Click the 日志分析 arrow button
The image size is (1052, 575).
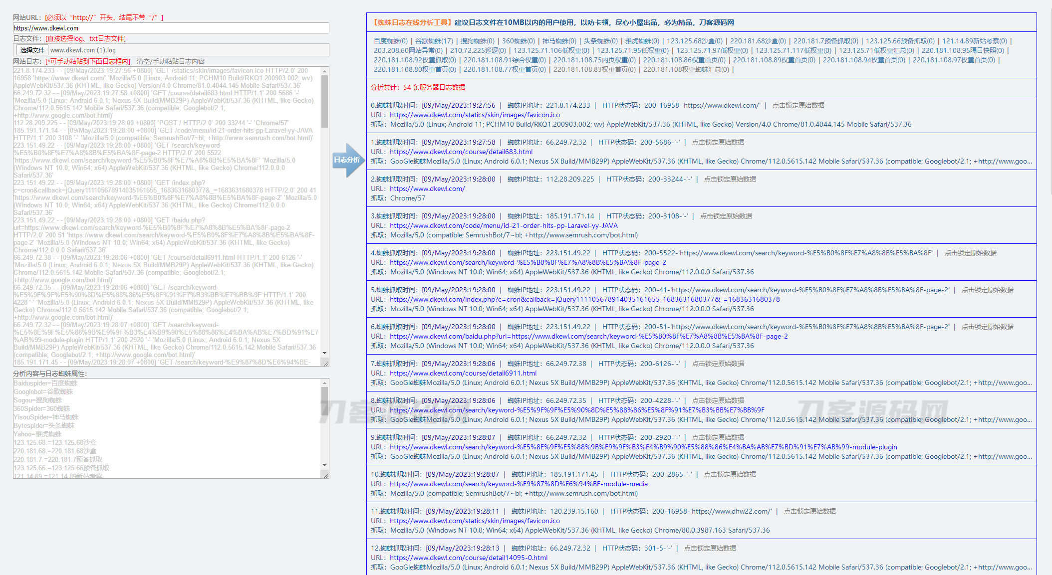click(x=347, y=160)
